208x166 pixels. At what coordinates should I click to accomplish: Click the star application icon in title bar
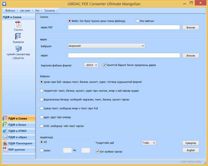pyautogui.click(x=4, y=4)
